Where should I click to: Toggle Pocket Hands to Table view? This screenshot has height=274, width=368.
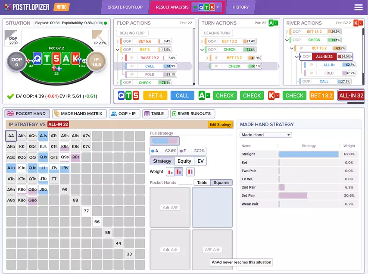click(202, 183)
